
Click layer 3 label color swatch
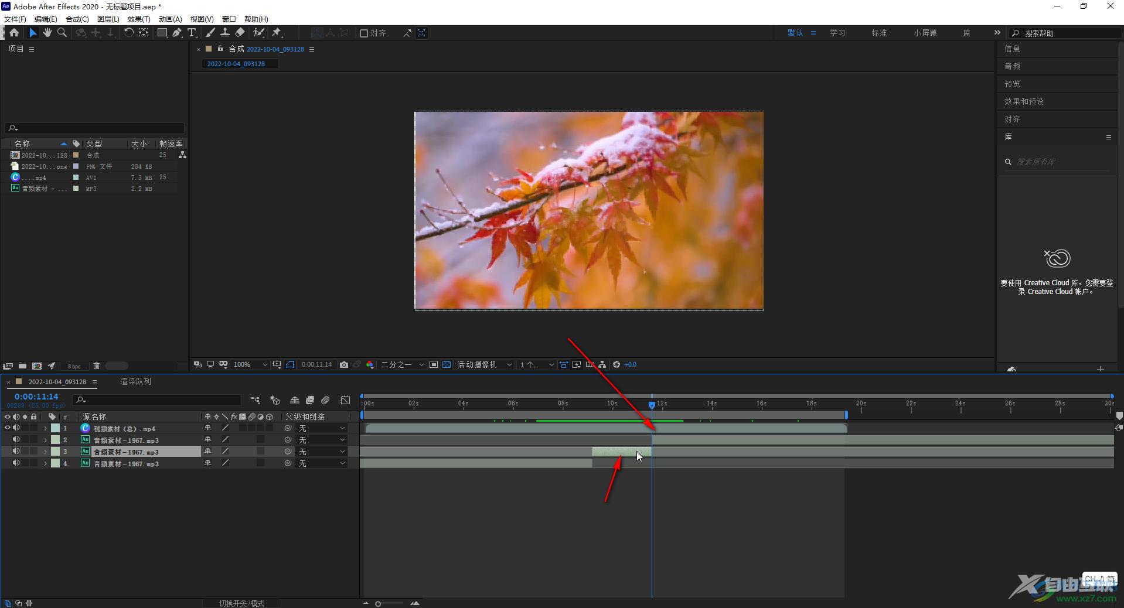(56, 452)
